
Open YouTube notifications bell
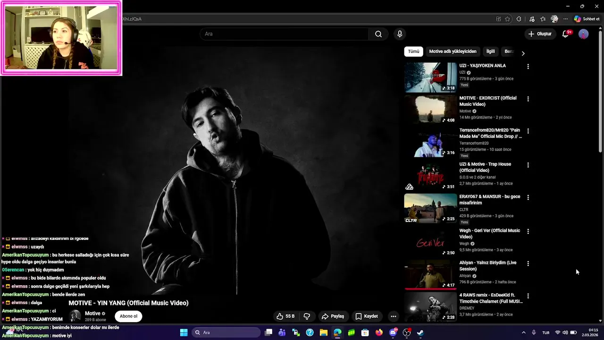[x=566, y=34]
